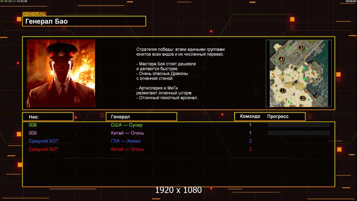Image resolution: width=357 pixels, height=201 pixels.
Task: Click the 13:35:38 clock overlay
Action: [x=22, y=1]
